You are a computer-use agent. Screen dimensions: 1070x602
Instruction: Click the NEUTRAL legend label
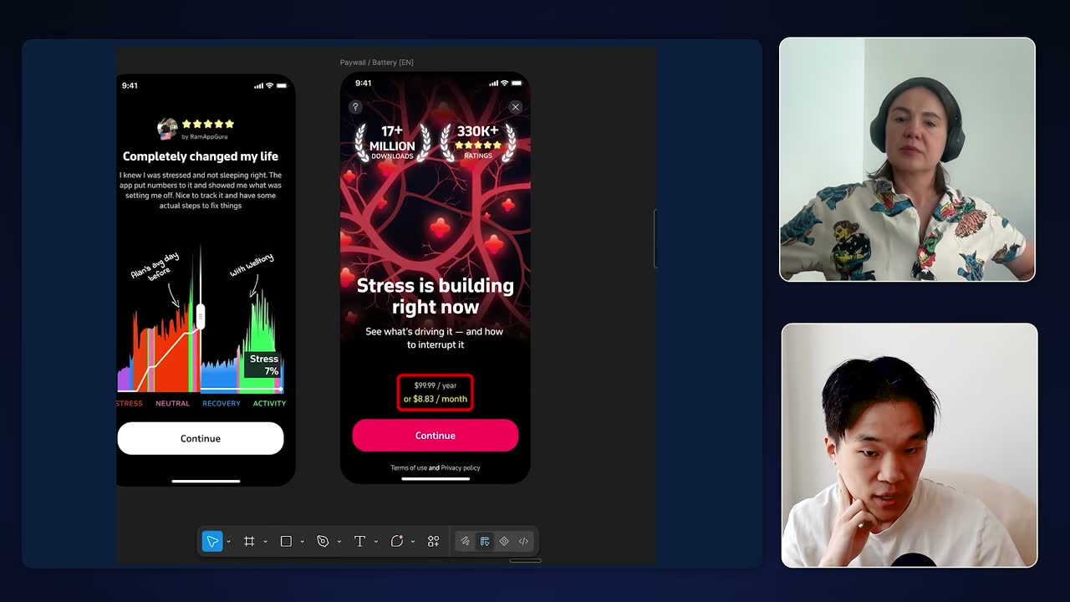[172, 404]
